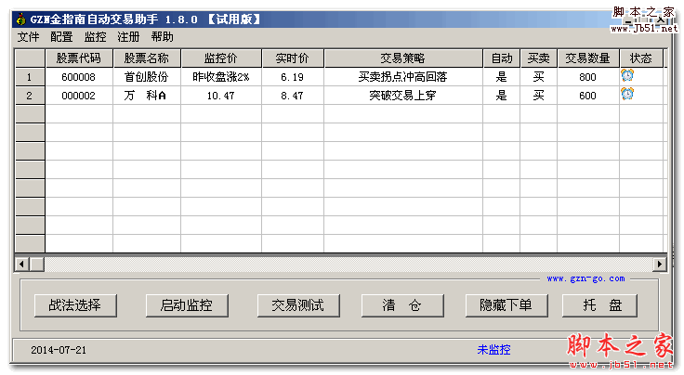Click the 交易测试 button
684x375 pixels.
pyautogui.click(x=298, y=305)
